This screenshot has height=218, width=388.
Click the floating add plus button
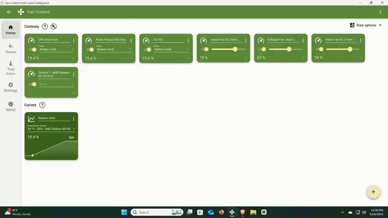click(373, 192)
